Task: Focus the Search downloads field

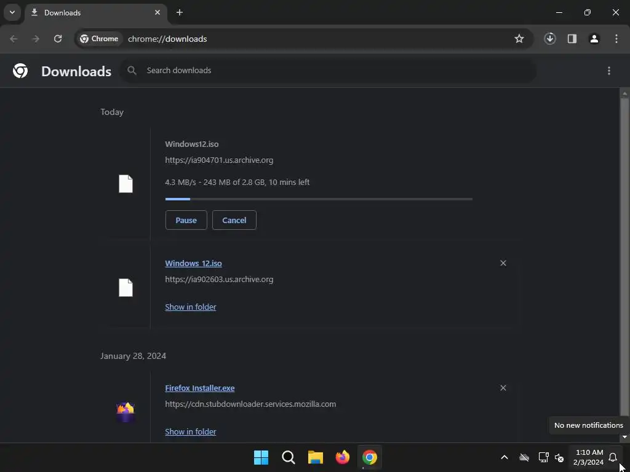Action: pyautogui.click(x=329, y=71)
